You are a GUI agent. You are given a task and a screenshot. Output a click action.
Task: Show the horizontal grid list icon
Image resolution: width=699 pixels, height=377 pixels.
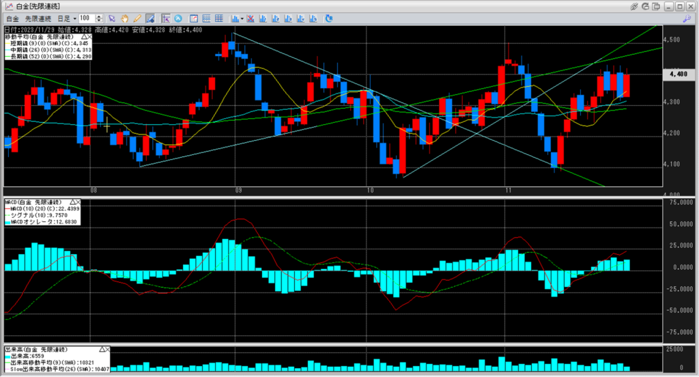point(206,18)
